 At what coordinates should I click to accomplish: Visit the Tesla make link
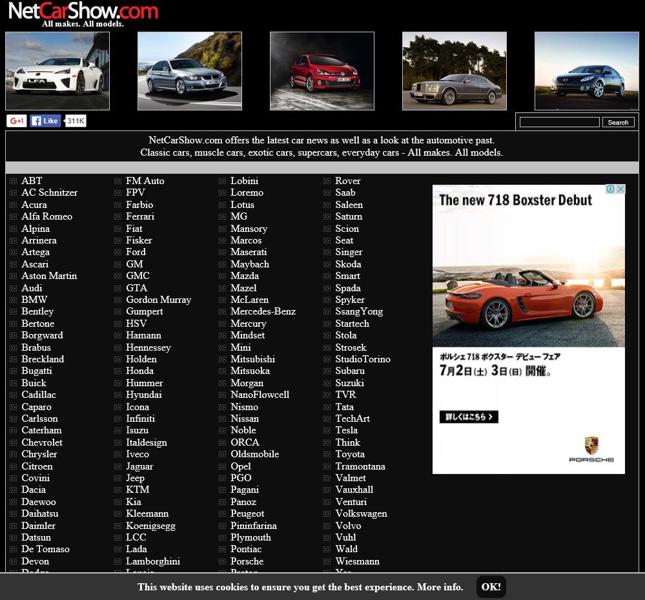click(x=347, y=430)
